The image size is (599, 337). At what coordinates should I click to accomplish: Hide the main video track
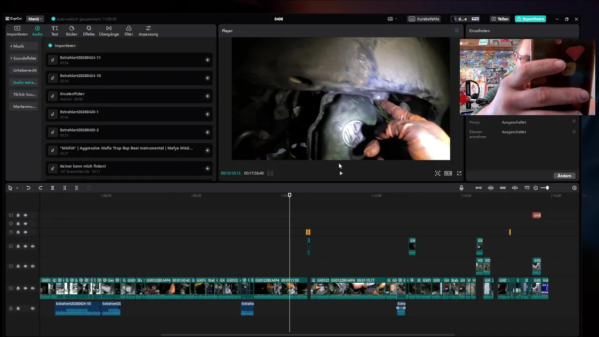pyautogui.click(x=25, y=288)
